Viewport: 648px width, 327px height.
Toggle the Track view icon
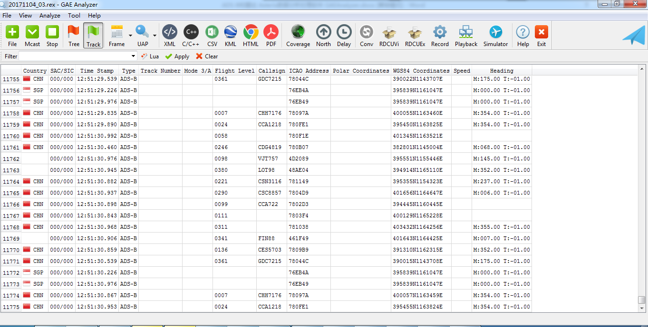[x=93, y=35]
